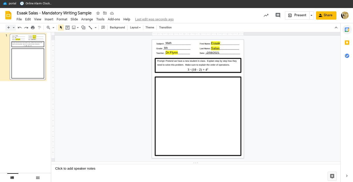The image size is (353, 182).
Task: Expand the Present options arrow
Action: 311,15
